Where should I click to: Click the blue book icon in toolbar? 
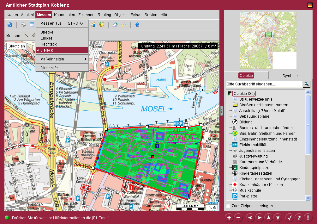point(137,25)
